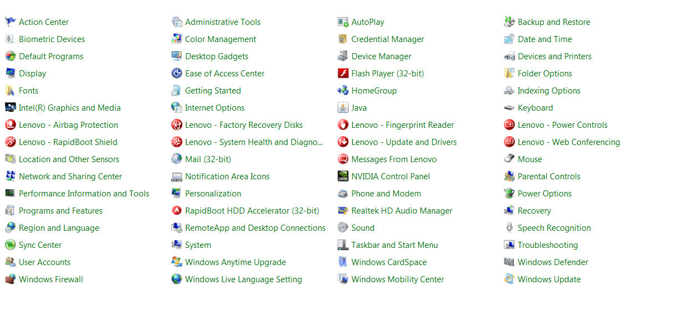684x311 pixels.
Task: Open the Backup and Restore link
Action: coord(554,22)
